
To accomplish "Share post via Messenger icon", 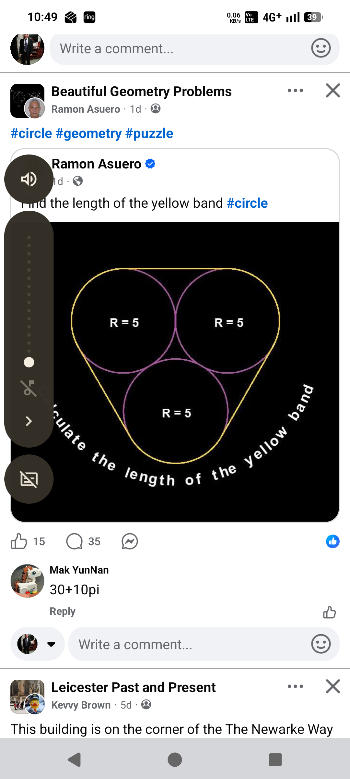I will pos(130,541).
